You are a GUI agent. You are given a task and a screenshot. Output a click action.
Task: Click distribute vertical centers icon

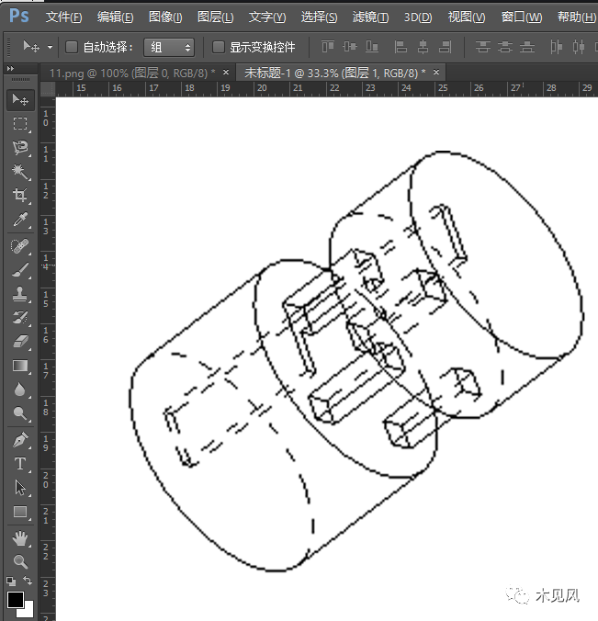click(505, 47)
